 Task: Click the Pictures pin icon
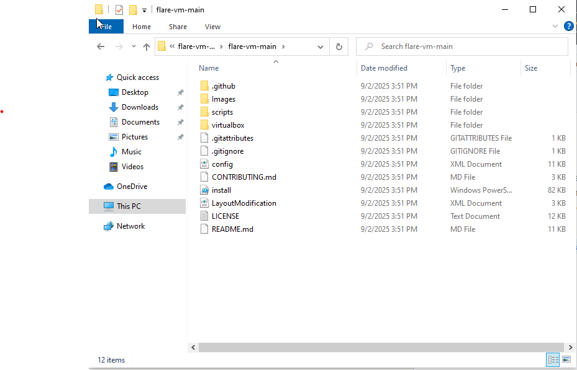180,137
